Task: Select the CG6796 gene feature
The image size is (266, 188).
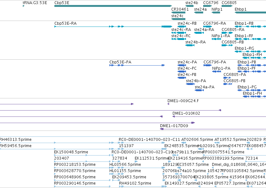Action: tap(208, 6)
